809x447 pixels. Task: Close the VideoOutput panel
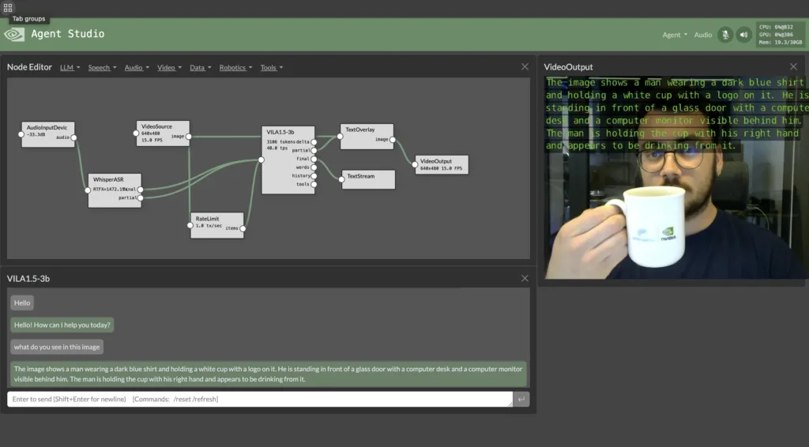[793, 67]
